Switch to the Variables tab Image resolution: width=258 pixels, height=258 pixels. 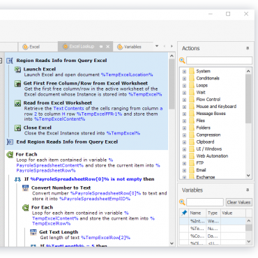pyautogui.click(x=133, y=47)
